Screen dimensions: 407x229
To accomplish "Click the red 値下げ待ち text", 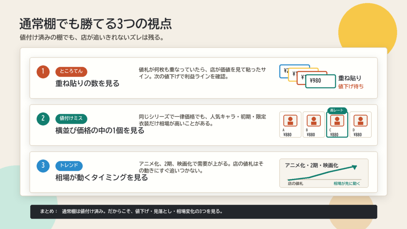I will 351,86.
